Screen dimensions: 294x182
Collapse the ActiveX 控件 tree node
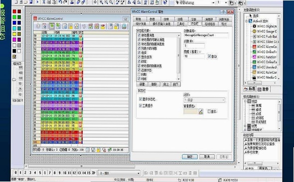(247, 21)
